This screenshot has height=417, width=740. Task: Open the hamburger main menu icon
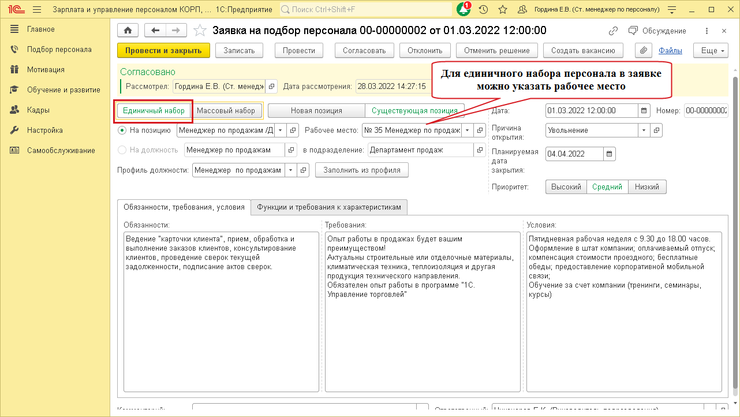pyautogui.click(x=37, y=10)
